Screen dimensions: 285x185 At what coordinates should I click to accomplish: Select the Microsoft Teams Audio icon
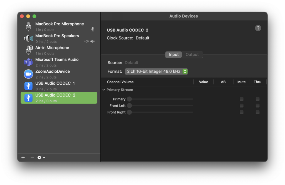point(28,62)
